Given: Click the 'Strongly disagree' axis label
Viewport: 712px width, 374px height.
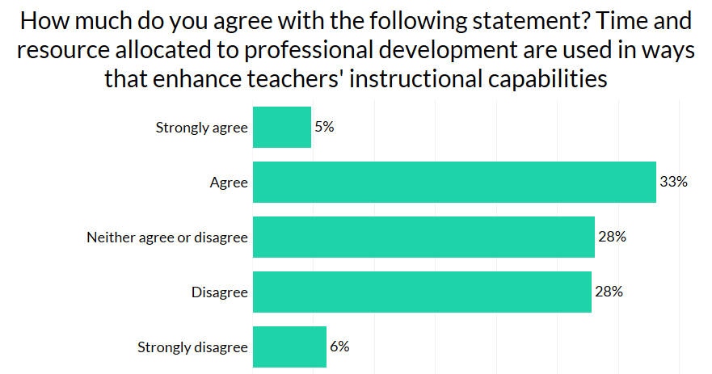Looking at the screenshot, I should (192, 347).
